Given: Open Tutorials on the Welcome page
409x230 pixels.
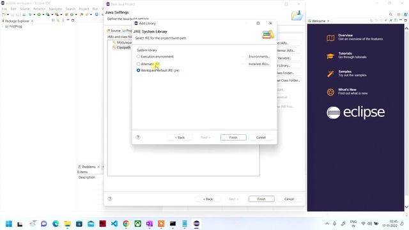Looking at the screenshot, I should [x=352, y=55].
